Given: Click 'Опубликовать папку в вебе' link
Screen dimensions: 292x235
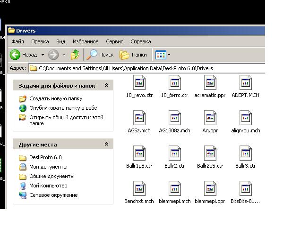Looking at the screenshot, I should (x=63, y=108).
